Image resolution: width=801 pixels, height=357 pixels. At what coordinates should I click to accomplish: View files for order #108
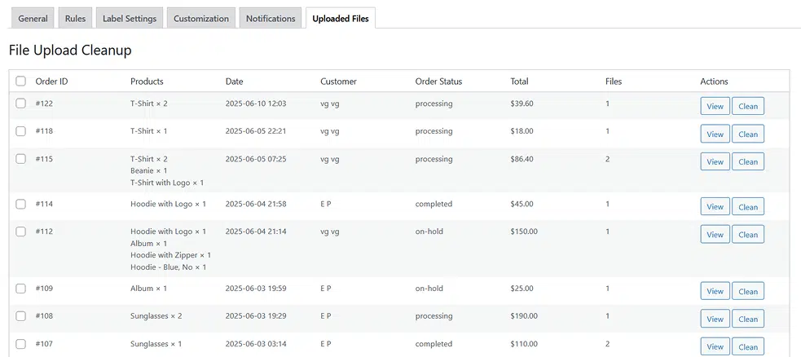tap(715, 319)
